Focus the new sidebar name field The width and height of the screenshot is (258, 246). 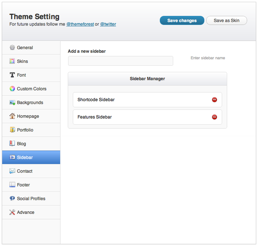tap(120, 61)
